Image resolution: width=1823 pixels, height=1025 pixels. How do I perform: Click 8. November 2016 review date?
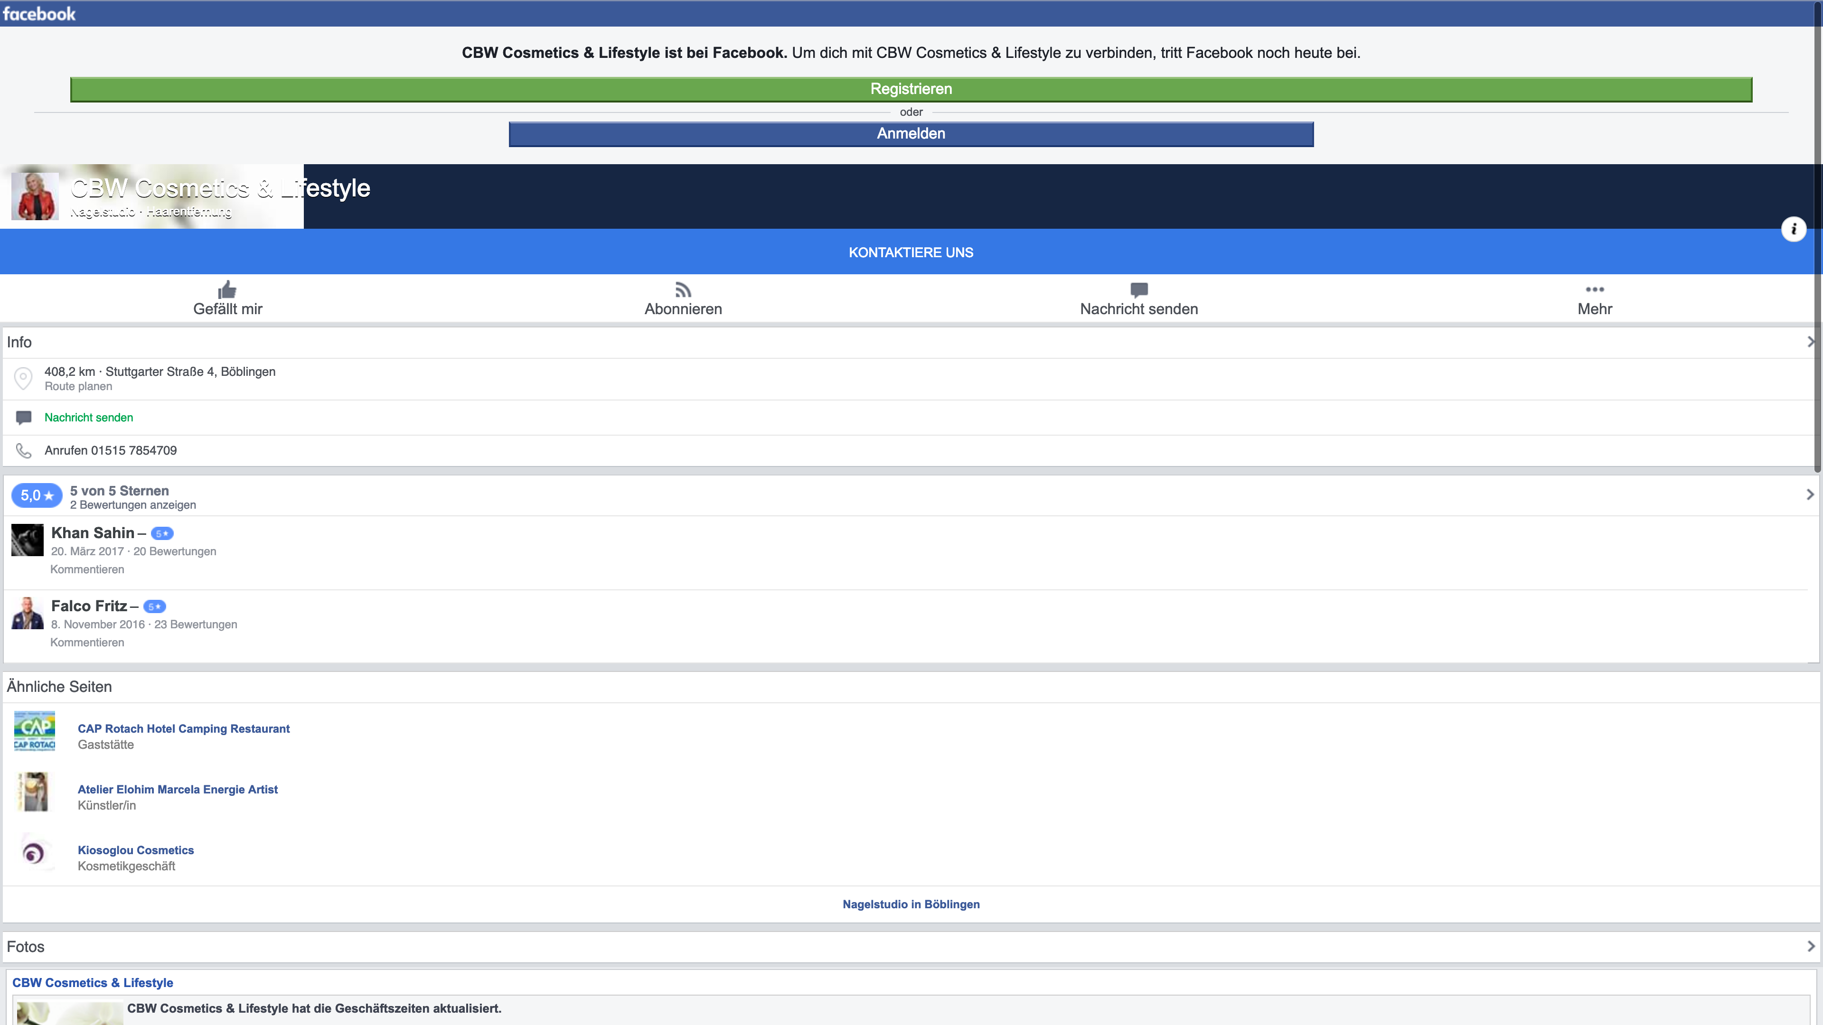point(98,624)
